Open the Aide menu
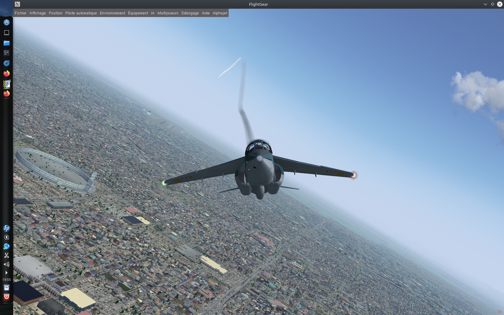 click(205, 13)
